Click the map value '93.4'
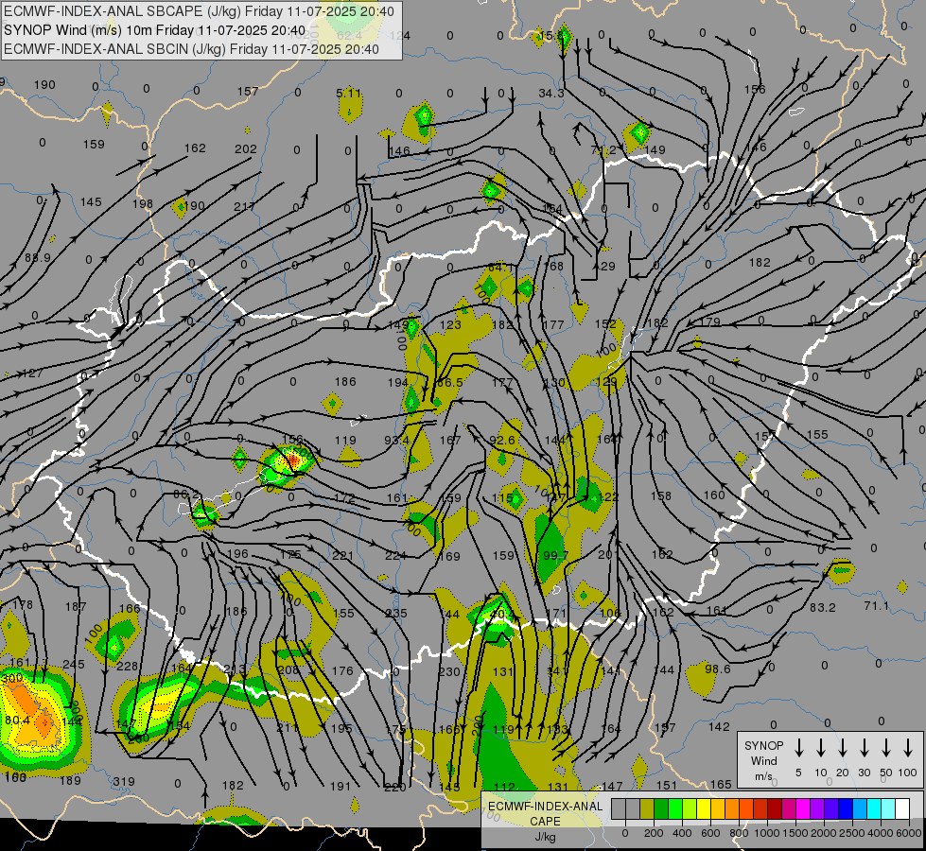926x851 pixels. pos(396,440)
